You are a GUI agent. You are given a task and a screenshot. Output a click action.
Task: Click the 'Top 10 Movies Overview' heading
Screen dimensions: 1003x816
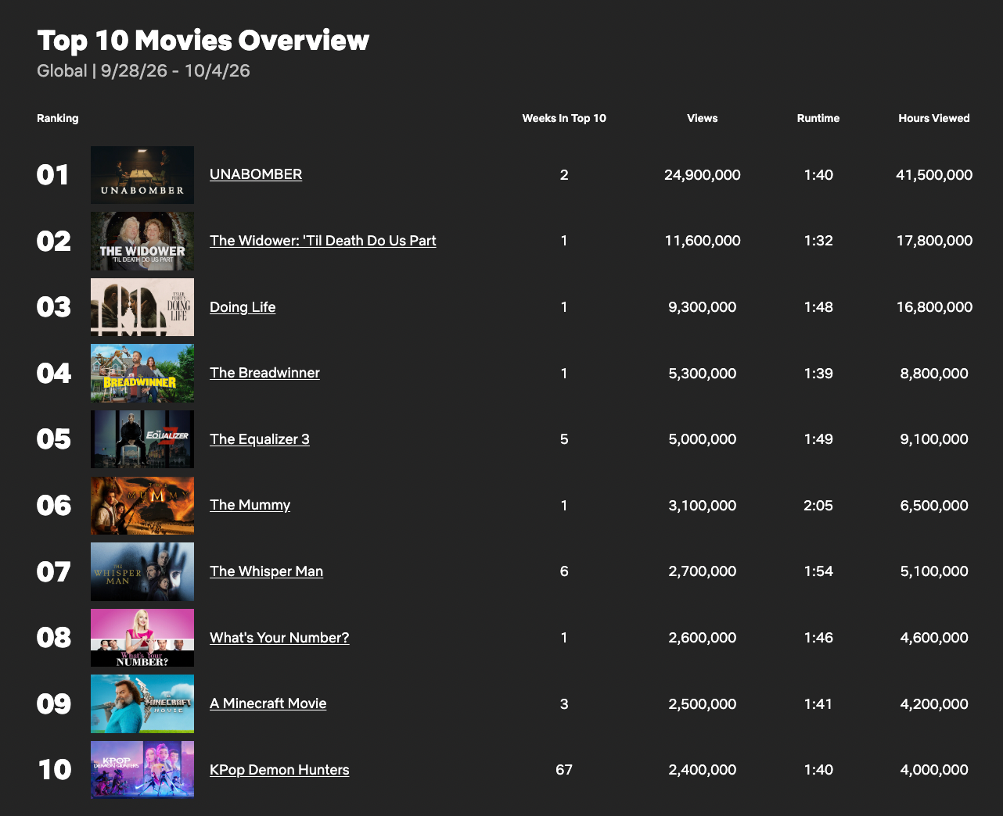(x=203, y=41)
